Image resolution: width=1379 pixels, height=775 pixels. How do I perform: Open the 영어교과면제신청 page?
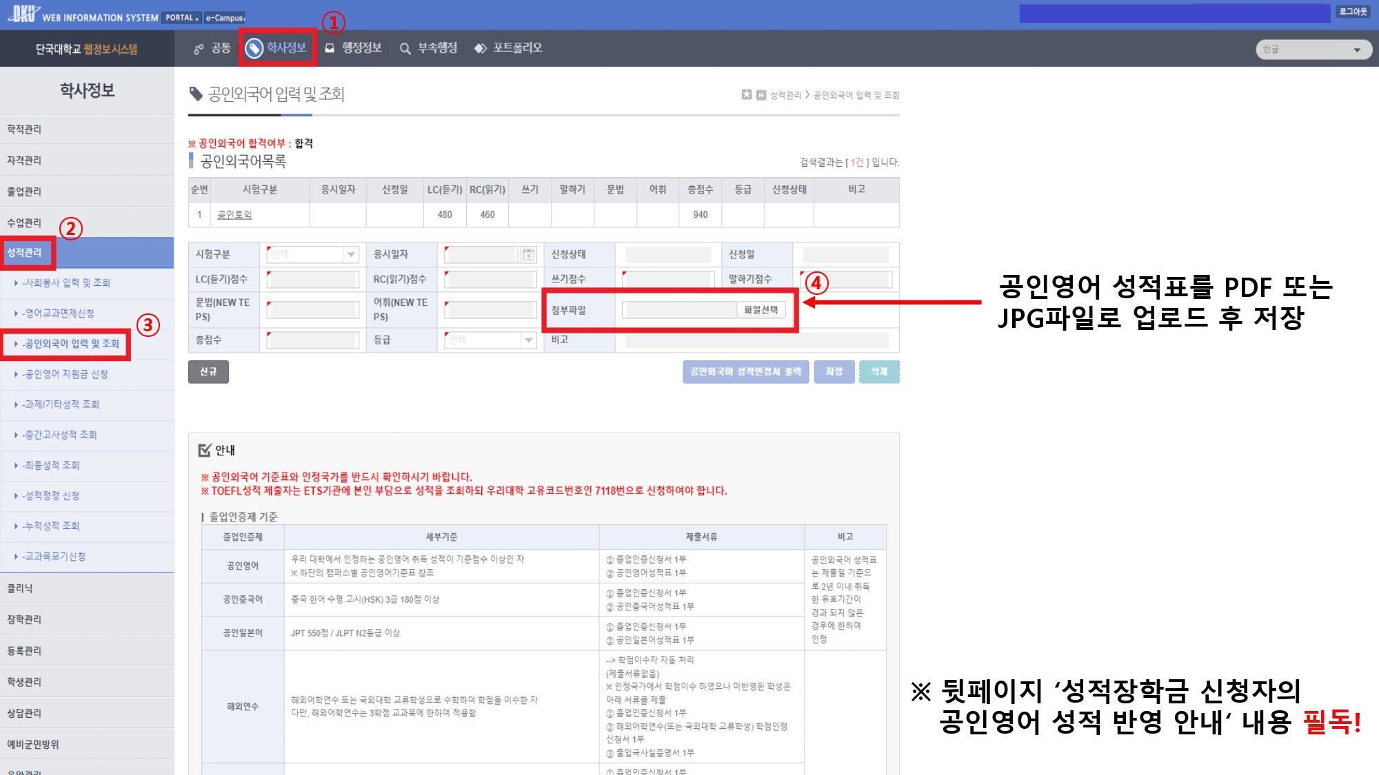click(x=58, y=313)
